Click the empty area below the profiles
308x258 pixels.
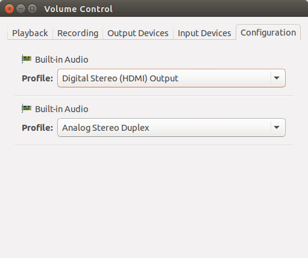pos(154,201)
